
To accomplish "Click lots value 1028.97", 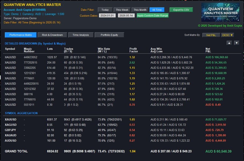I will 52,57.
